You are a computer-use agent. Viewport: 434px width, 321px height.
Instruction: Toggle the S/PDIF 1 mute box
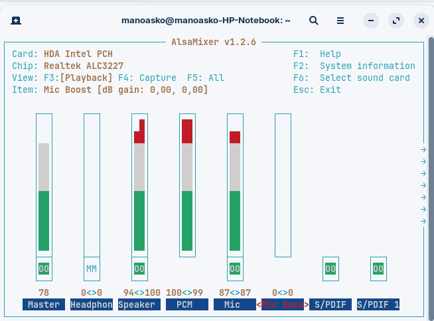(x=378, y=269)
